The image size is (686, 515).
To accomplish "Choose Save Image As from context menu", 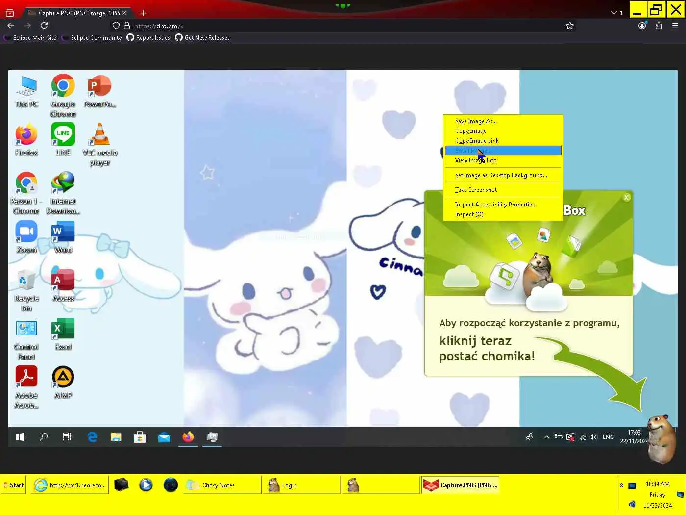I will point(503,121).
